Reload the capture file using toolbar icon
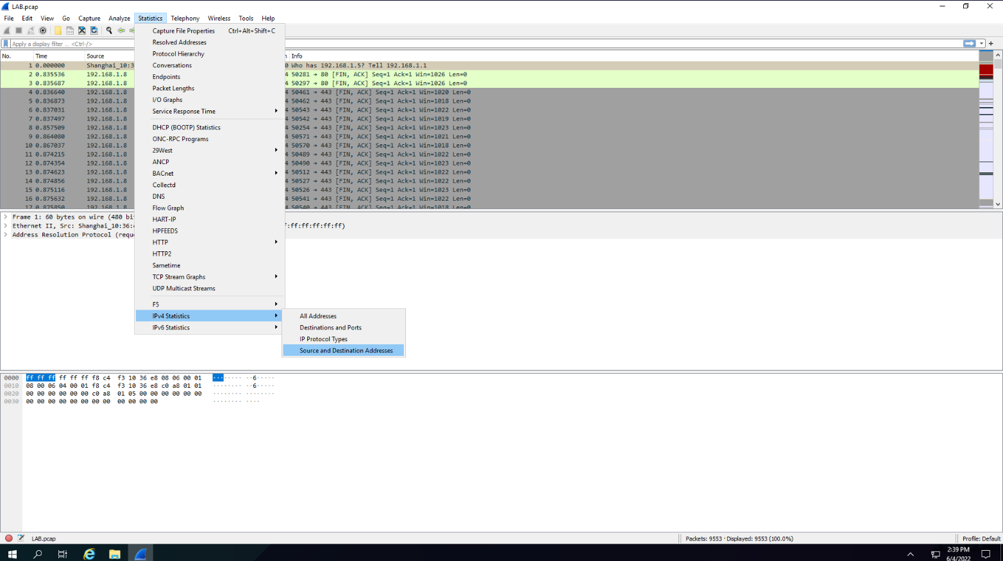Viewport: 1003px width, 561px height. 94,30
